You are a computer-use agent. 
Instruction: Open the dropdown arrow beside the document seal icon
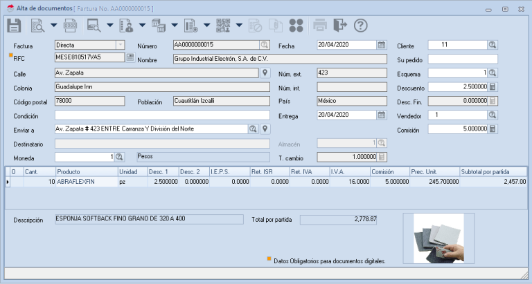[x=206, y=25]
